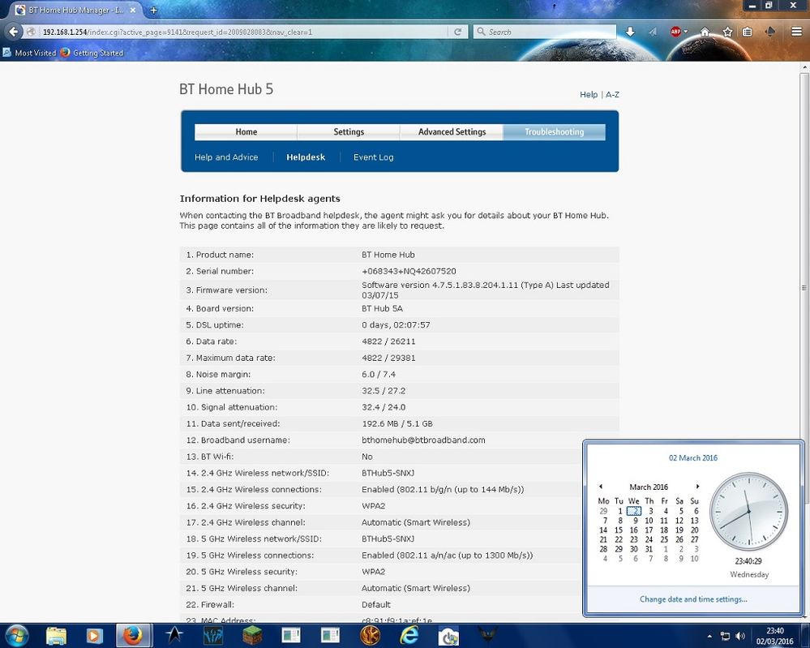
Task: Click Firefox taskbar icon
Action: click(x=133, y=636)
